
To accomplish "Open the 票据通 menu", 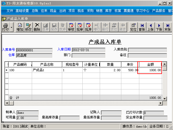I will 129,11.
